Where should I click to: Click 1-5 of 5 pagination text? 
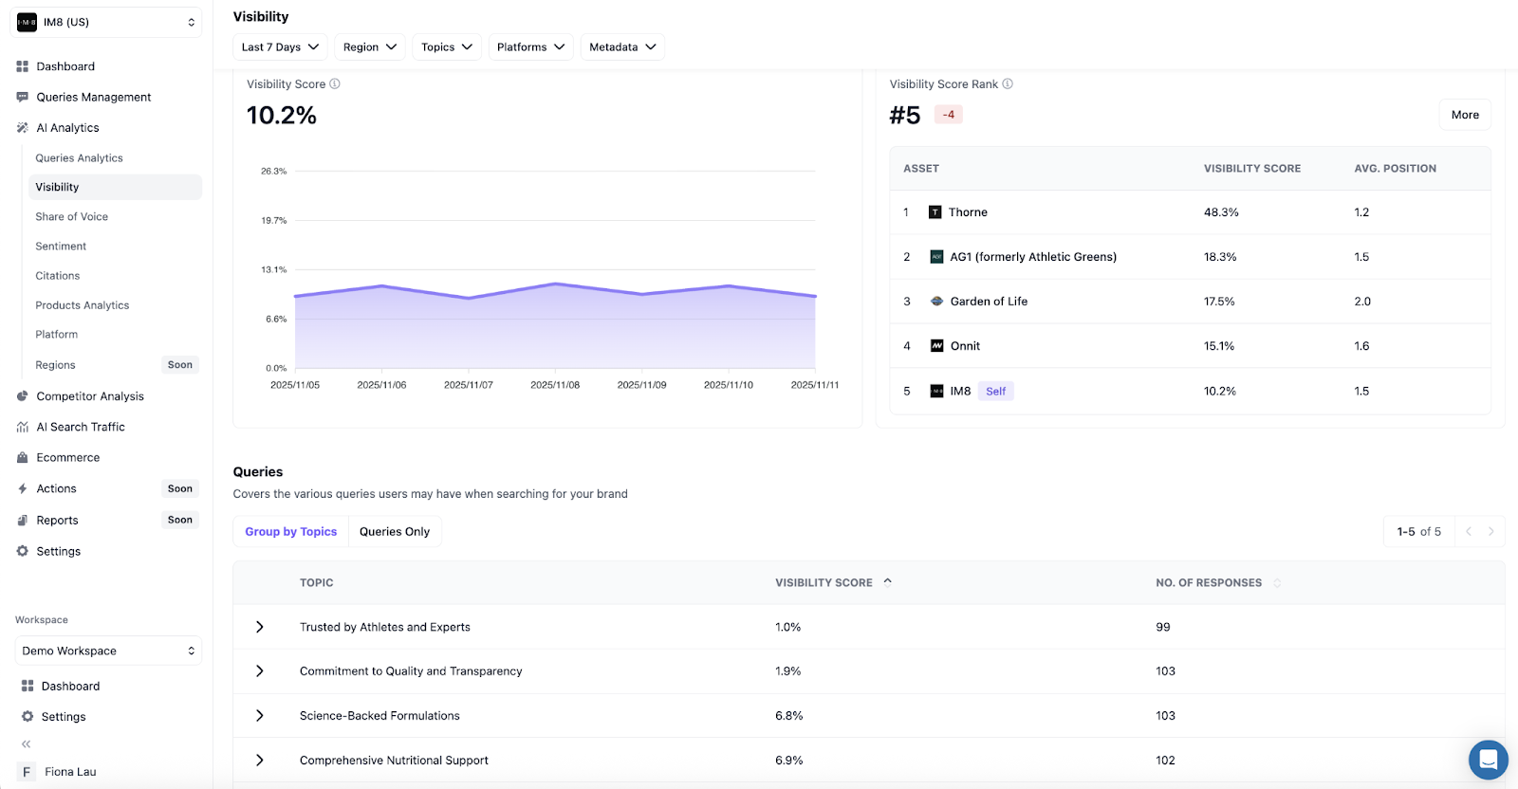click(1418, 531)
